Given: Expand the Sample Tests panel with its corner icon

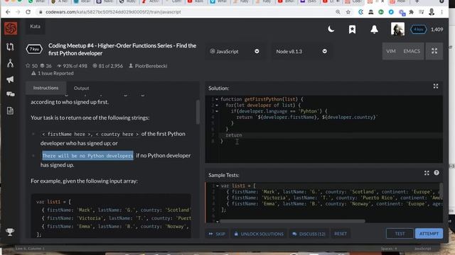Looking at the screenshot, I should [x=427, y=173].
